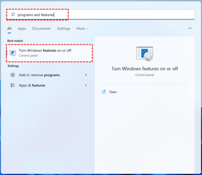Click the list icon beside Apps & features

tap(13, 85)
